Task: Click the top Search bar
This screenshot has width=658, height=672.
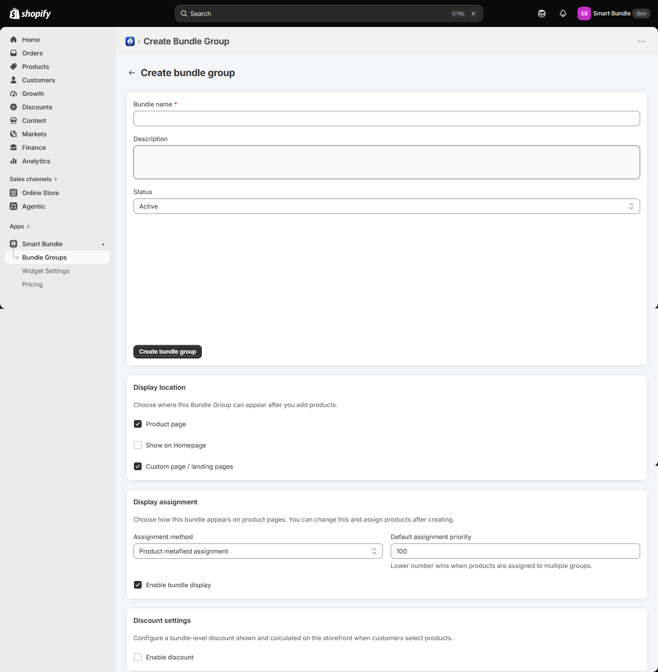Action: click(x=329, y=13)
